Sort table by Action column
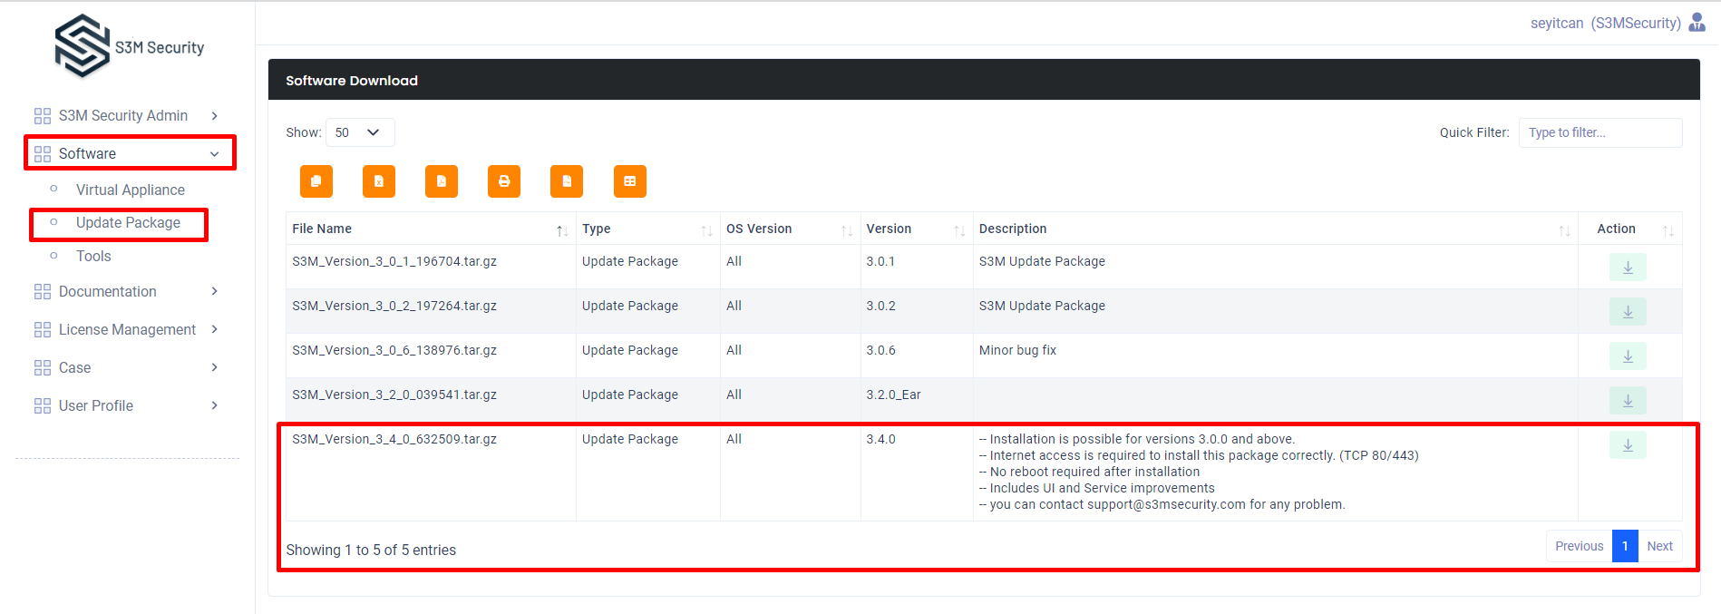Viewport: 1721px width, 614px height. (1668, 230)
